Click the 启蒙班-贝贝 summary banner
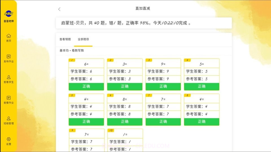Screen dimensions: 271x152 point(144,23)
